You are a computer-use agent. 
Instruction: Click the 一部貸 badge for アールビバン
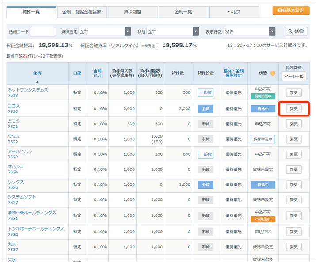pos(206,154)
